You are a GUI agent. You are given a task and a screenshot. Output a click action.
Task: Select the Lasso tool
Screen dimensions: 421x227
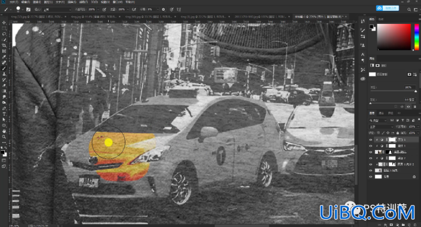(x=4, y=34)
